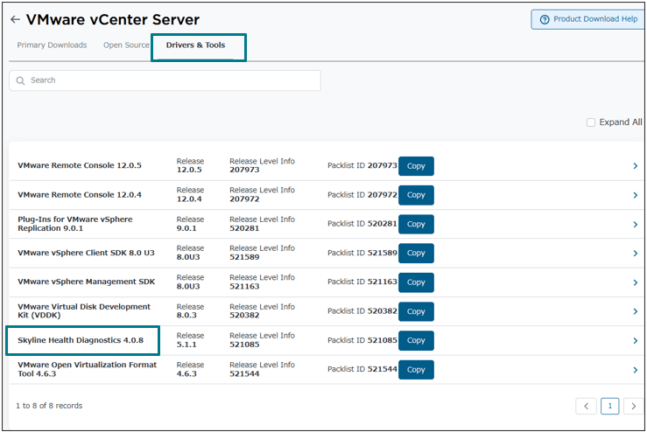Viewport: 647px width, 432px height.
Task: Open the Open Source tab
Action: tap(126, 45)
